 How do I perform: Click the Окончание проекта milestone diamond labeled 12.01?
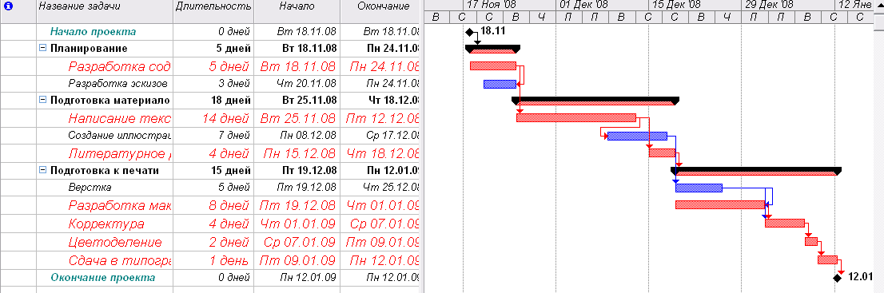837,278
